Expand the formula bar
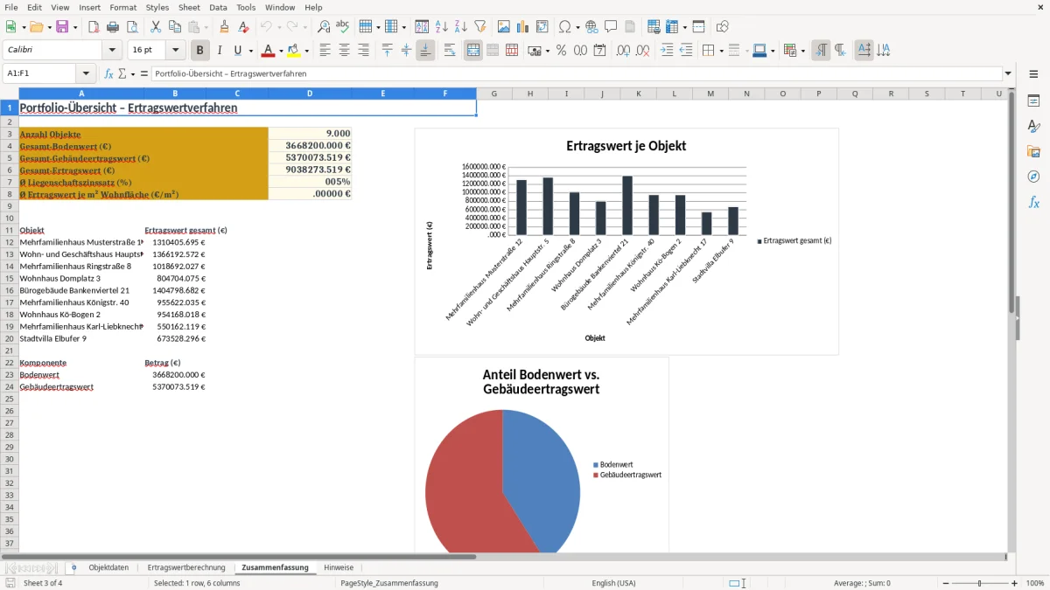 [1009, 74]
